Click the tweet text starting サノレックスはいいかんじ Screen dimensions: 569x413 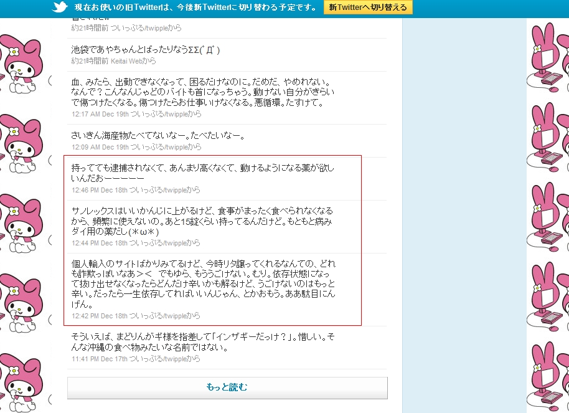pyautogui.click(x=202, y=221)
